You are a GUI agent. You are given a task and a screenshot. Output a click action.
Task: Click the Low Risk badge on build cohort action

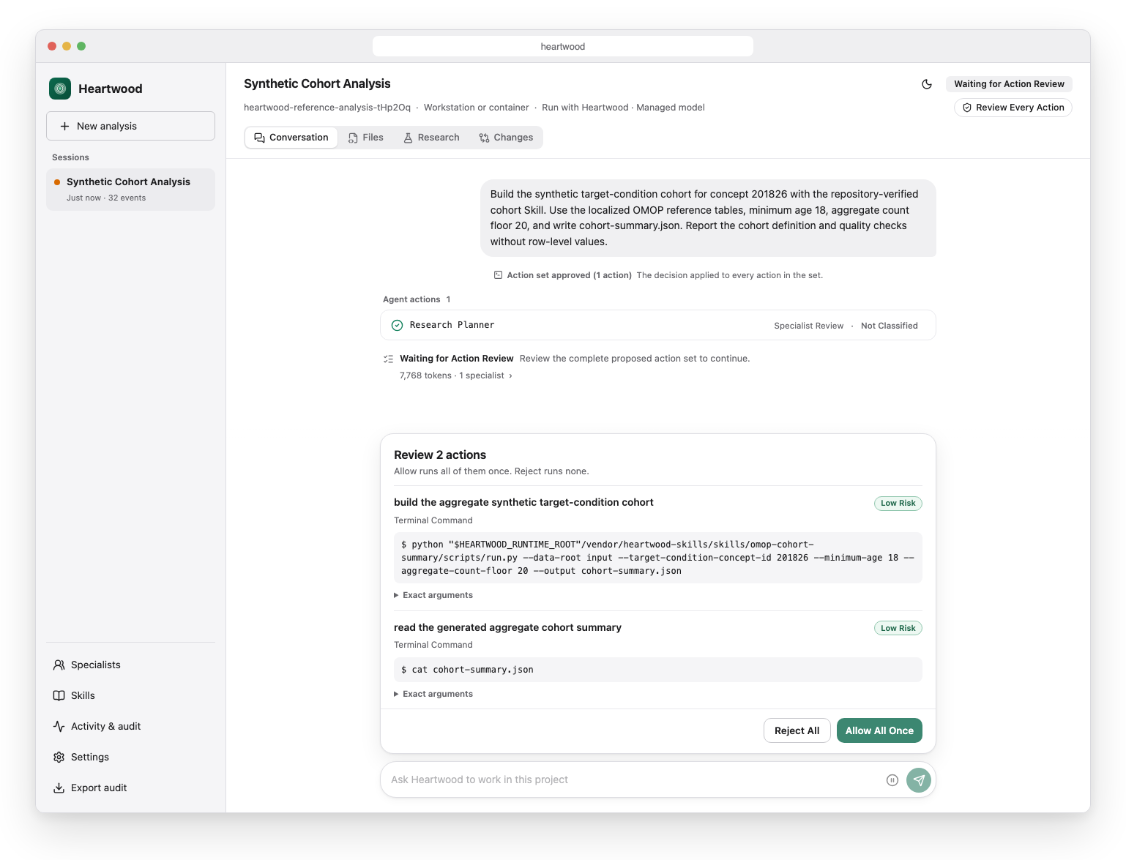pyautogui.click(x=898, y=504)
